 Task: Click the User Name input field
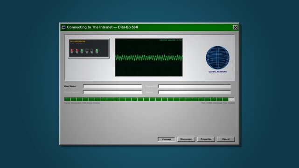(112, 86)
